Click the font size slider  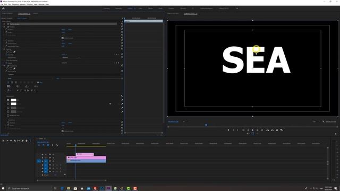(x=91, y=79)
